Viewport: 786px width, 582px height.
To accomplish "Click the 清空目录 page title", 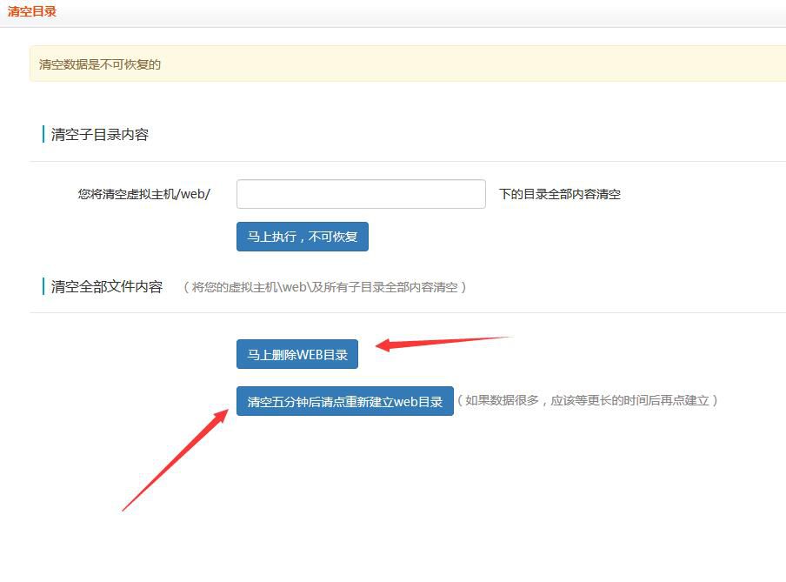I will (32, 12).
